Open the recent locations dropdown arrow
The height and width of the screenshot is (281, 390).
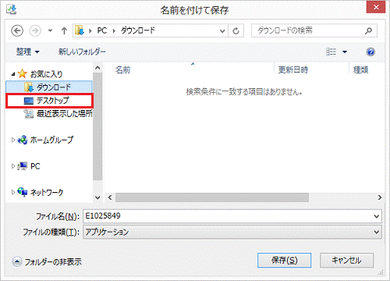(x=50, y=31)
